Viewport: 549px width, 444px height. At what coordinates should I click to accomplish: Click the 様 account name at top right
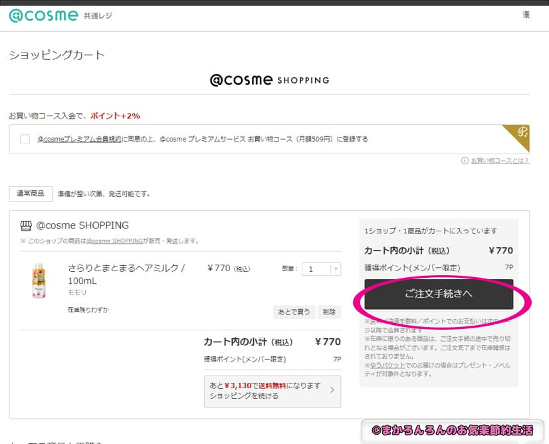pyautogui.click(x=526, y=15)
